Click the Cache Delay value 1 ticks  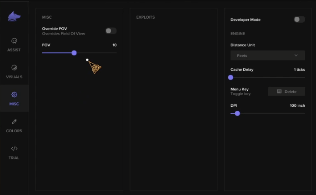pyautogui.click(x=299, y=70)
